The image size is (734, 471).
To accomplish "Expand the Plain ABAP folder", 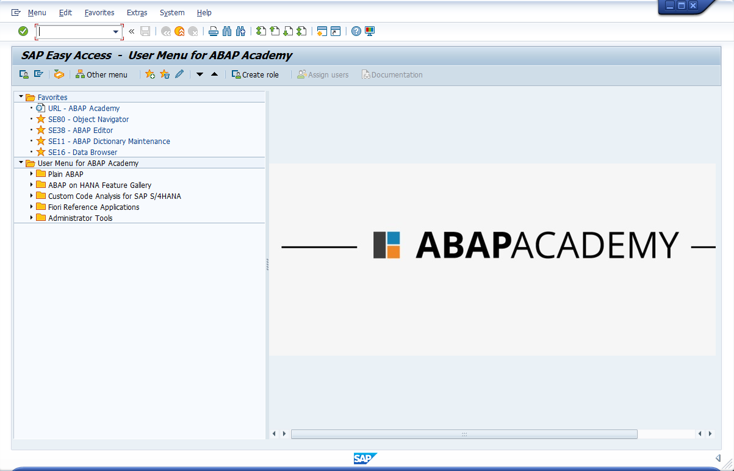I will click(32, 174).
